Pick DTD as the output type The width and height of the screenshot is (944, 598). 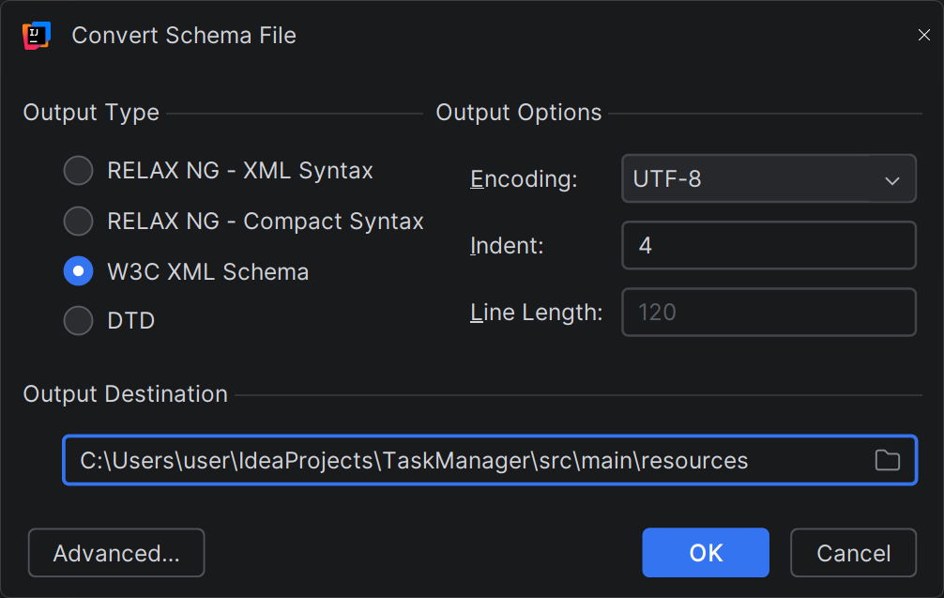(78, 321)
